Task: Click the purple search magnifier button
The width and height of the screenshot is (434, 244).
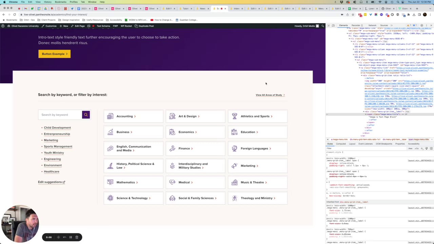Action: 86,115
